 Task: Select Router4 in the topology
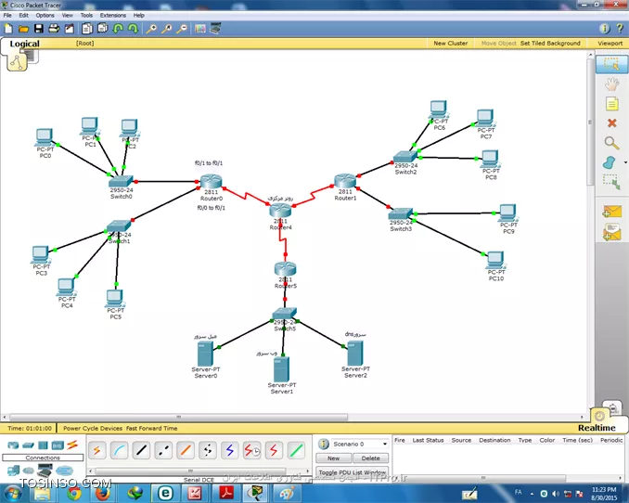click(280, 211)
